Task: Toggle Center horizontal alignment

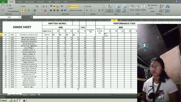Action: click(54, 10)
